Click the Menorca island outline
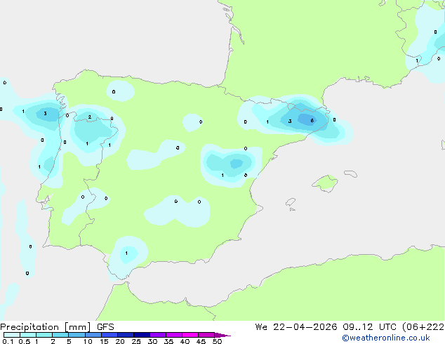 [350, 173]
